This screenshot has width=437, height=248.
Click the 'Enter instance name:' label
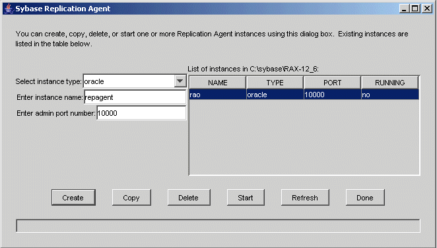[50, 97]
